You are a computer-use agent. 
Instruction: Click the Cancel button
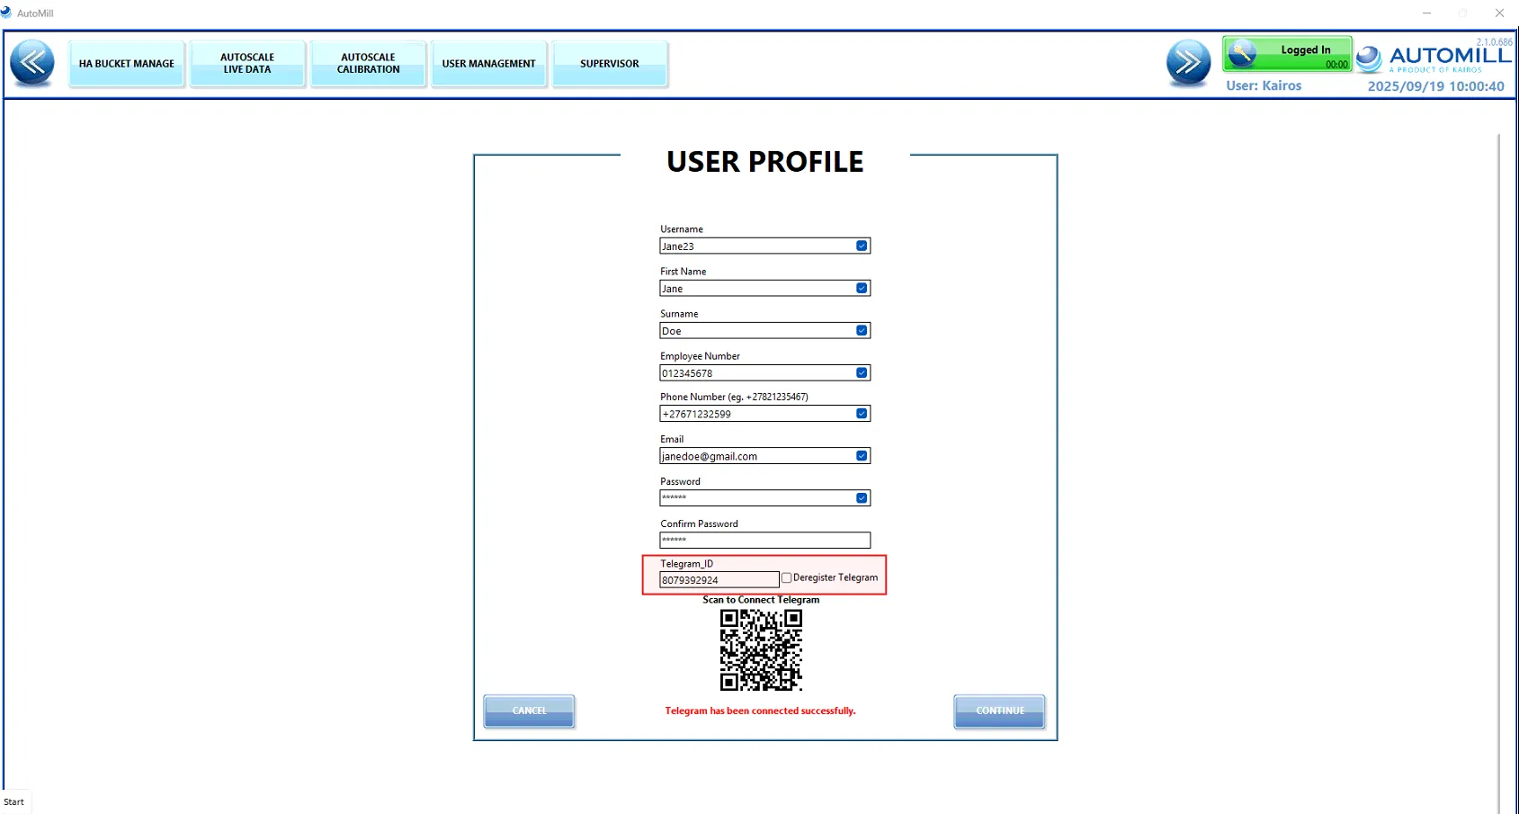(529, 711)
